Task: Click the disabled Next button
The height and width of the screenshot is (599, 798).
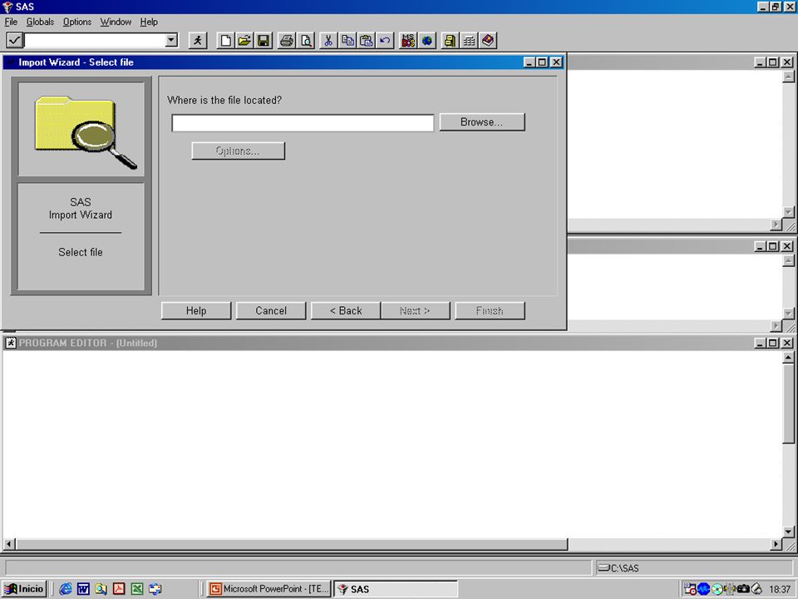Action: tap(415, 310)
